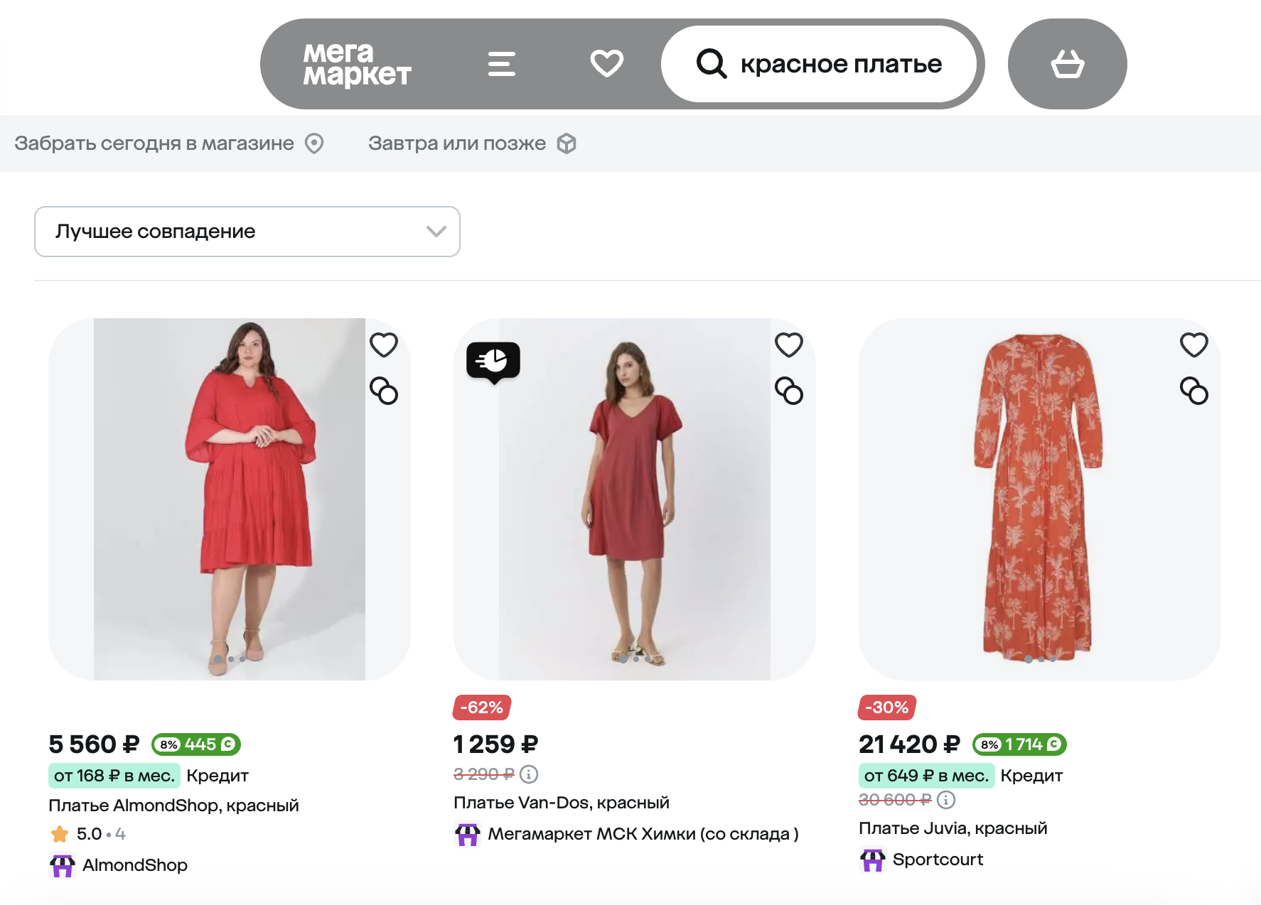Click the search magnifier icon

pyautogui.click(x=711, y=64)
